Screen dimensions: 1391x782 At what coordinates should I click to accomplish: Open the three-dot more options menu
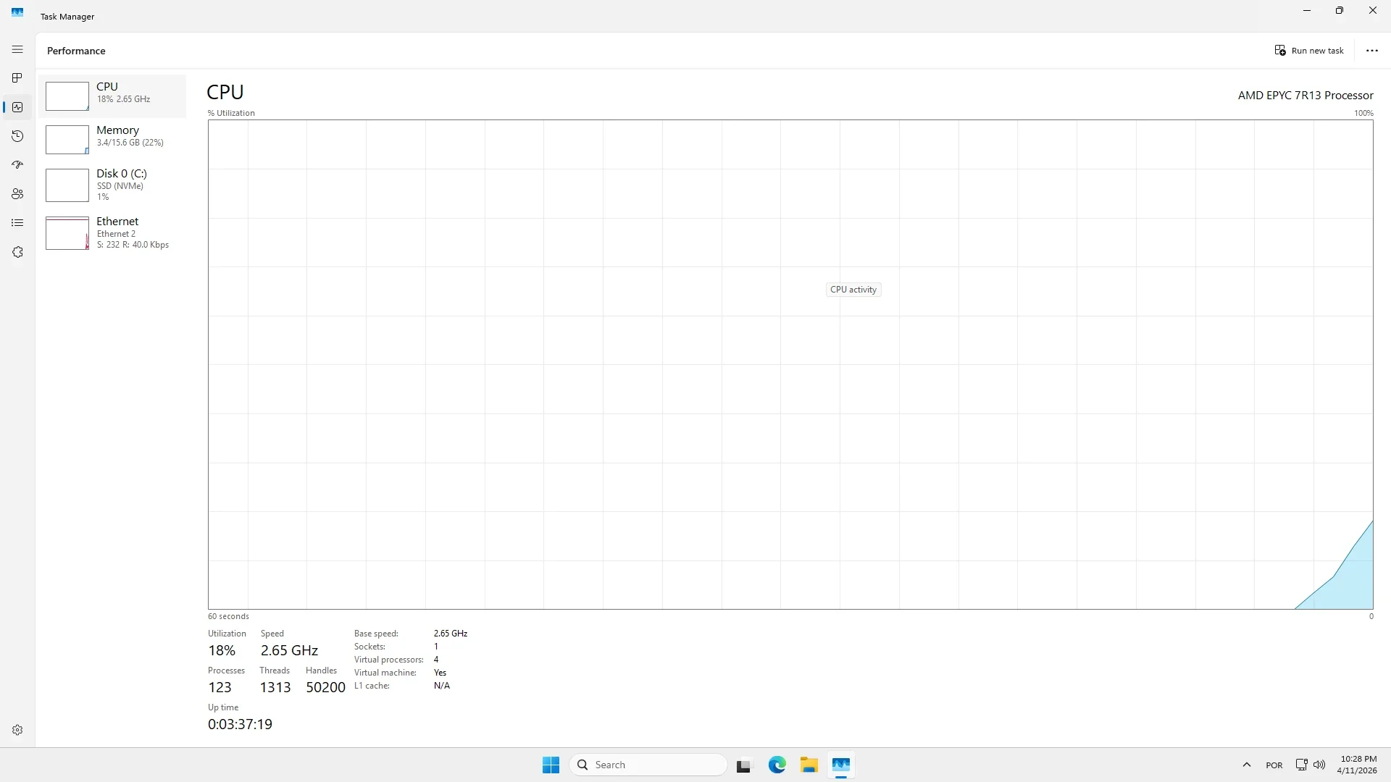tap(1371, 51)
